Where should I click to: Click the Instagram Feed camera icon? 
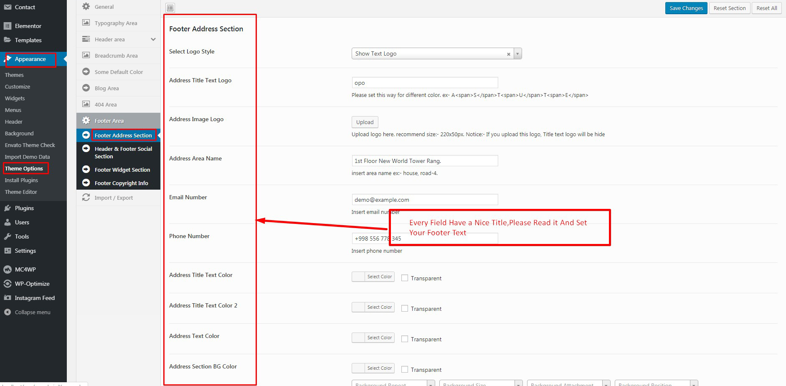click(x=8, y=298)
